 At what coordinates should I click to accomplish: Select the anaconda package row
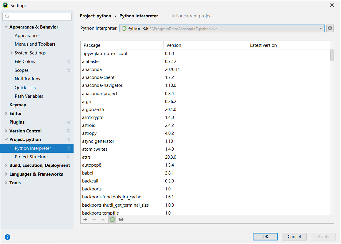(x=206, y=69)
